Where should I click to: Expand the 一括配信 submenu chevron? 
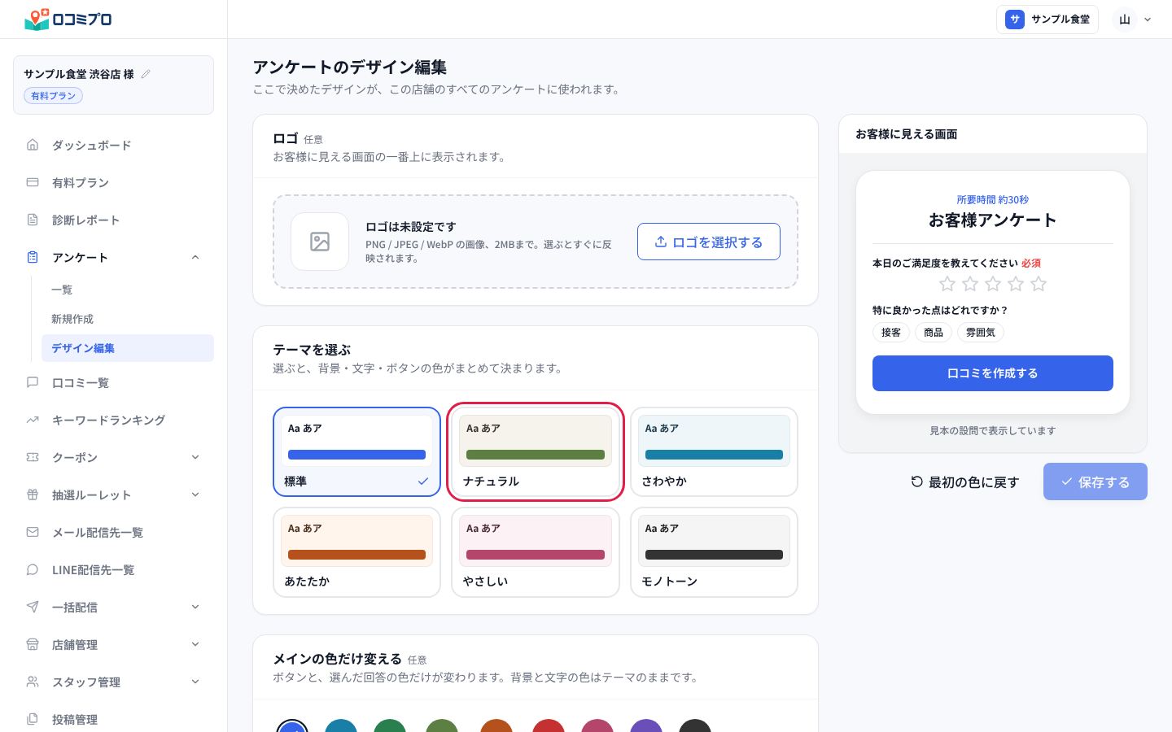click(195, 607)
